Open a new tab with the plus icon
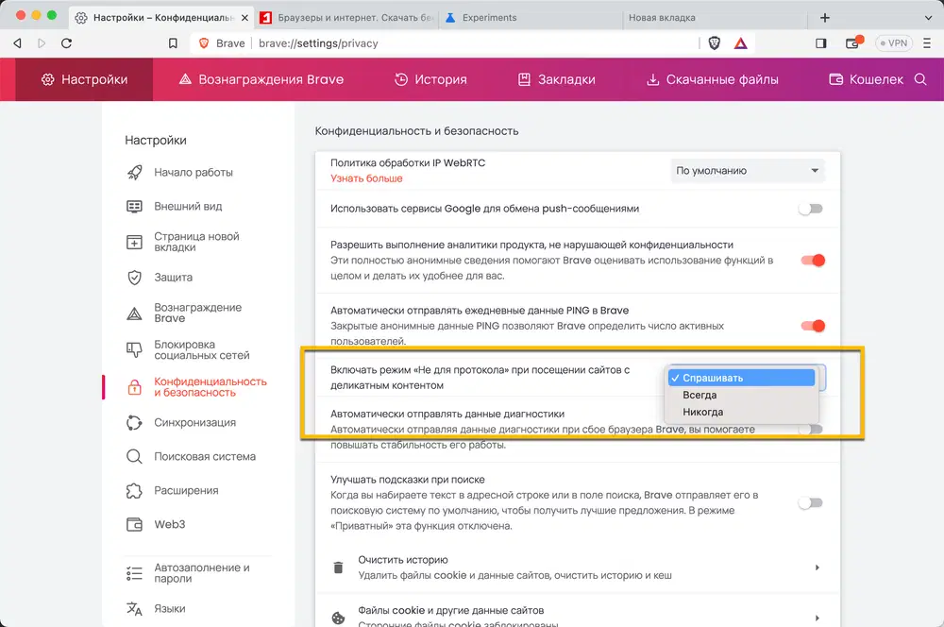 pyautogui.click(x=825, y=18)
